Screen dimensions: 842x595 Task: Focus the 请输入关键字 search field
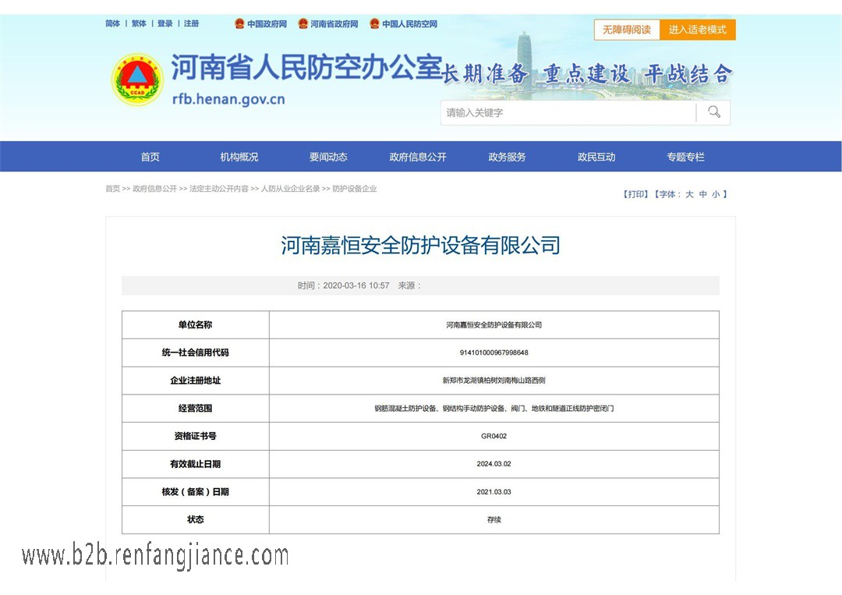coord(568,113)
